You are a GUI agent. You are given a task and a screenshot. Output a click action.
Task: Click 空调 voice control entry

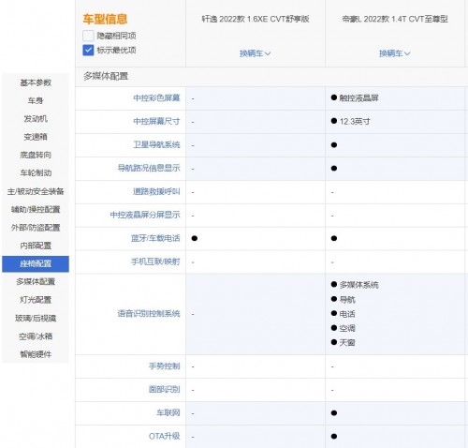347,328
